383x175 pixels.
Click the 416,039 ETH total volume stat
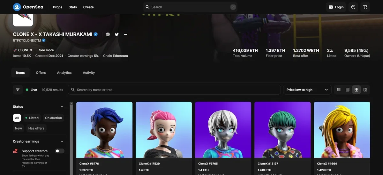(245, 53)
